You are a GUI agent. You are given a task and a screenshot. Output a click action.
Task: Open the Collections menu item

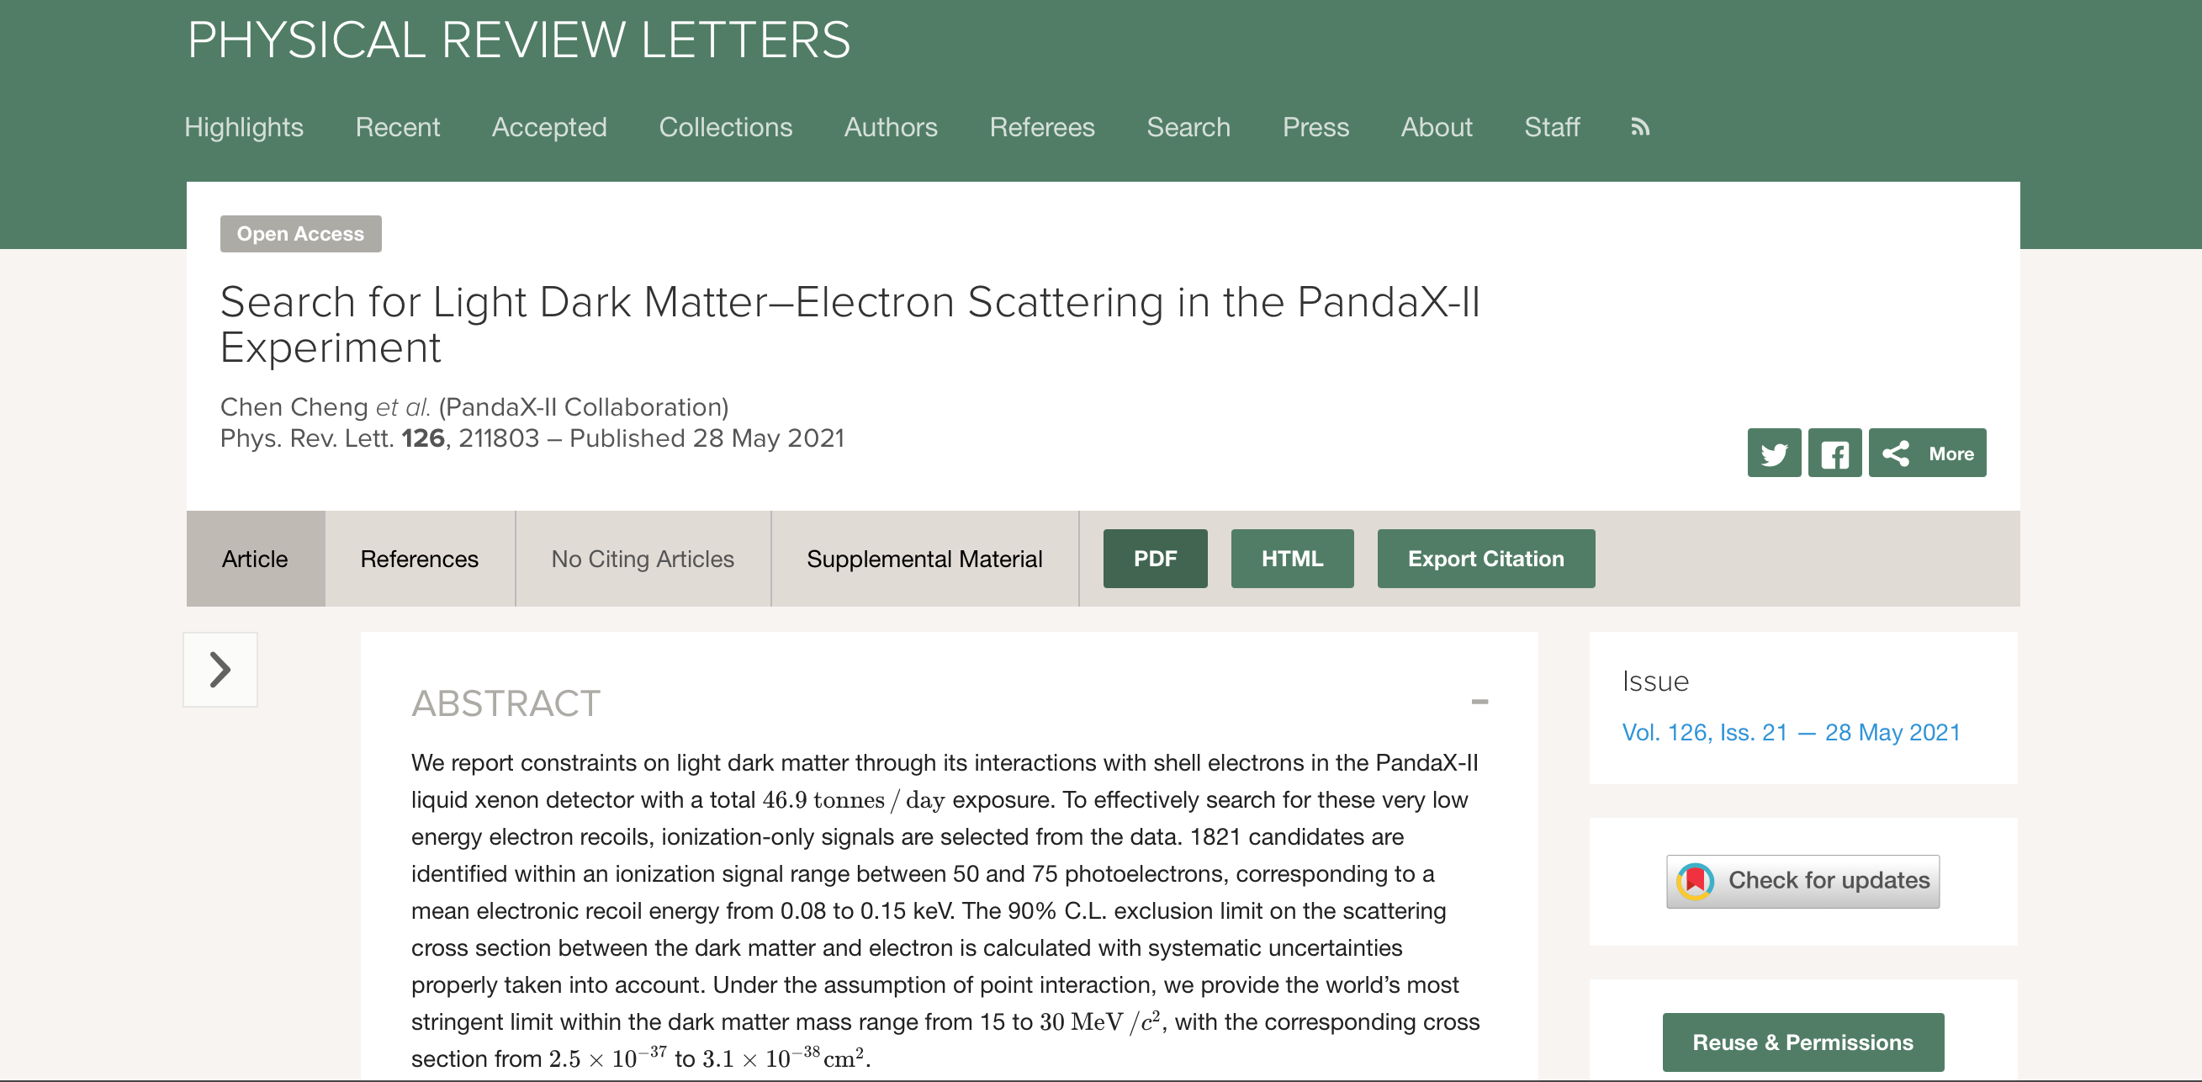click(726, 127)
